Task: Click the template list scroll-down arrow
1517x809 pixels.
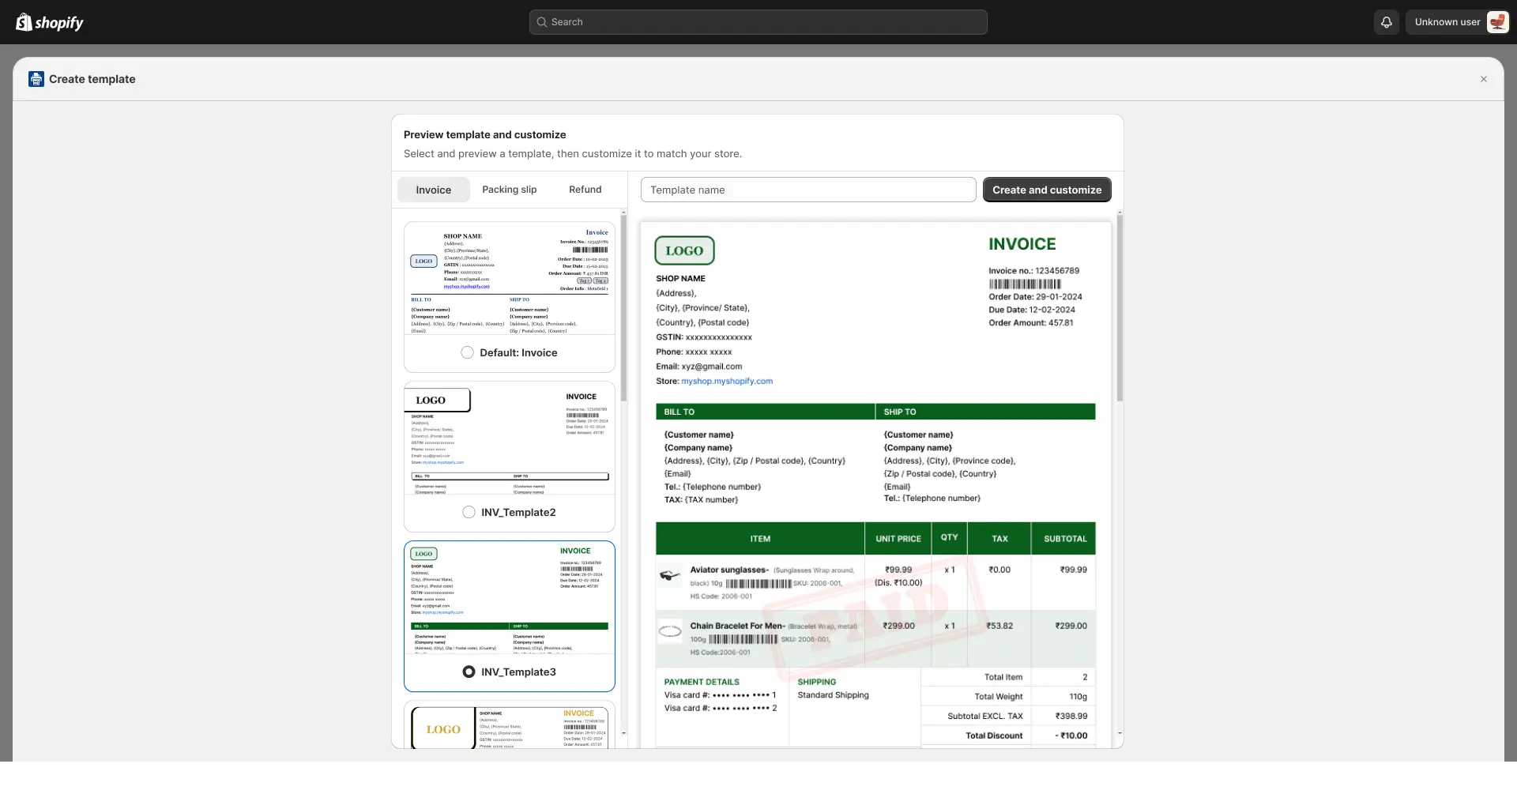Action: pos(623,733)
